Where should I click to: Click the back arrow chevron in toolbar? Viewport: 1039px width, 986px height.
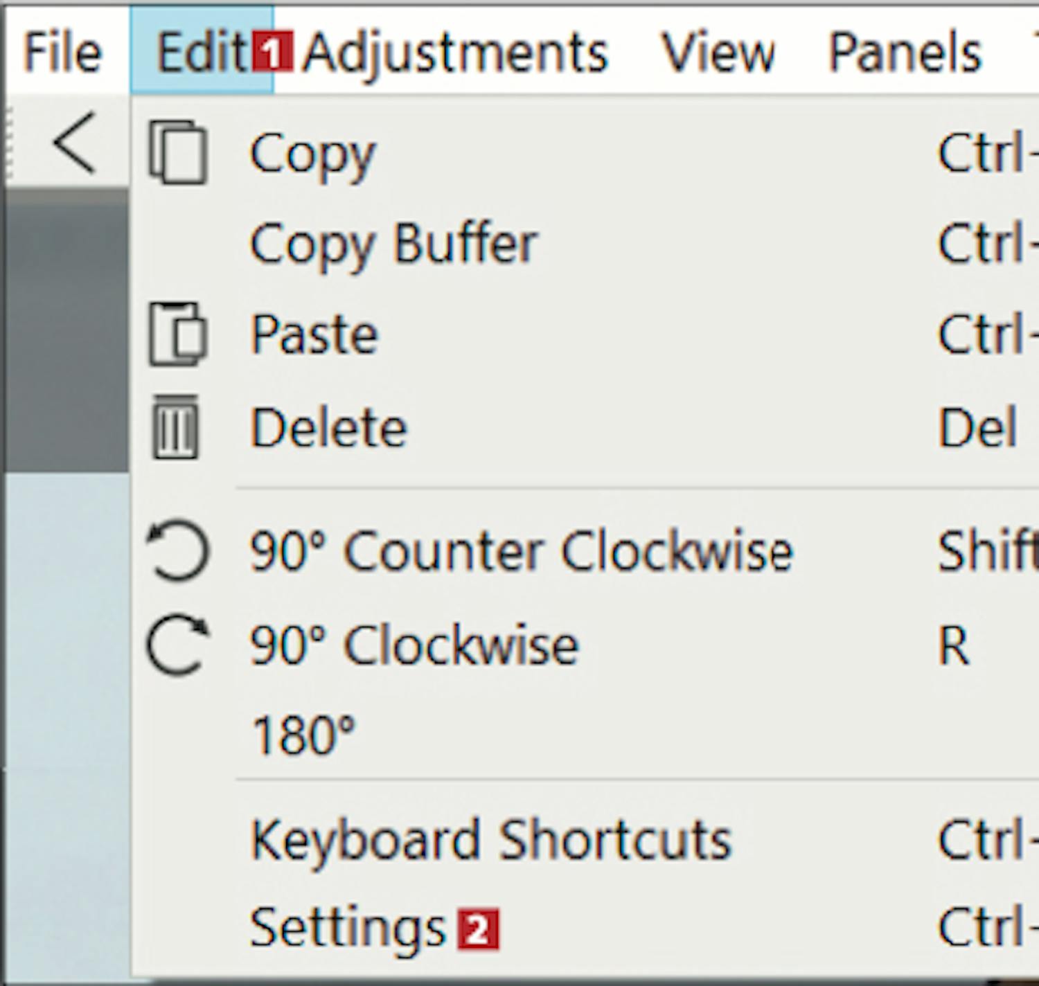click(73, 143)
